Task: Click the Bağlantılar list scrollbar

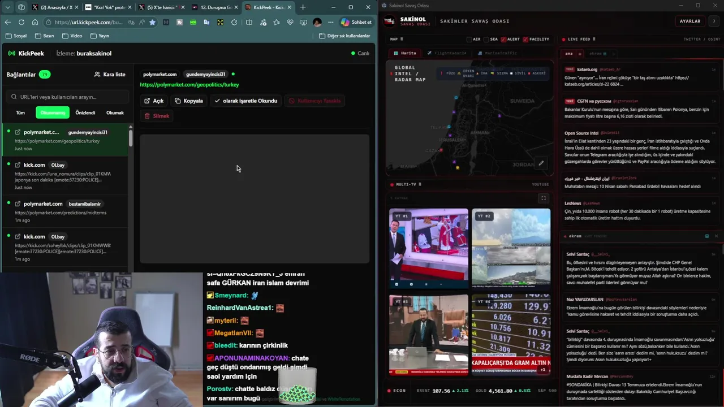Action: click(x=131, y=138)
